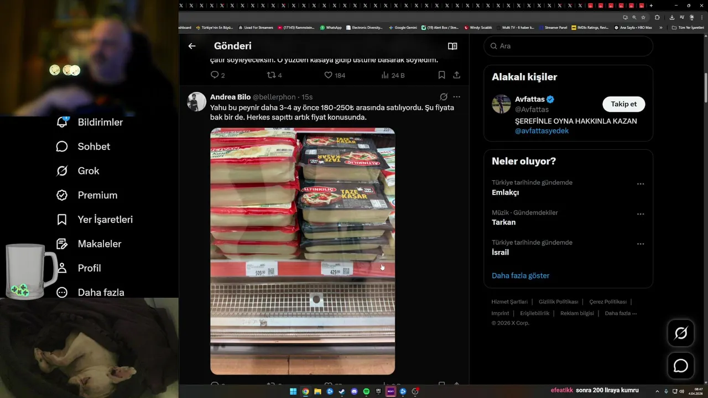Open Google Gemini bookmark

403,28
